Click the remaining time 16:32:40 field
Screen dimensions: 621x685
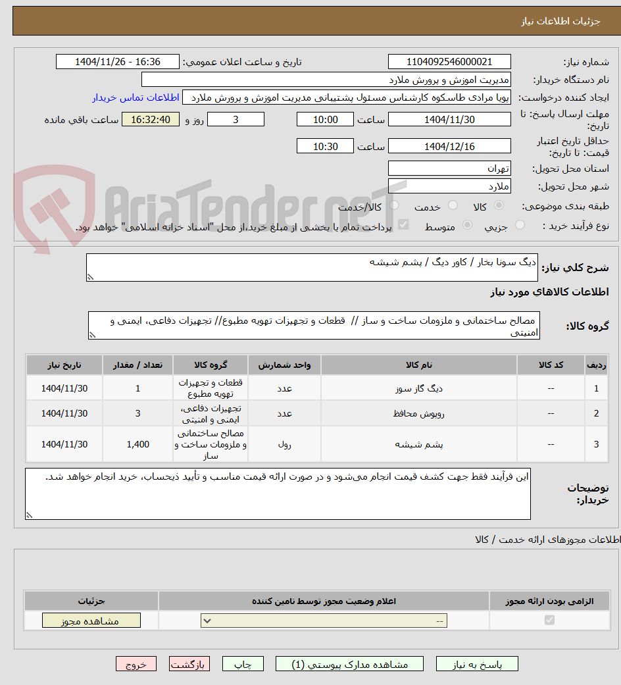pos(150,119)
